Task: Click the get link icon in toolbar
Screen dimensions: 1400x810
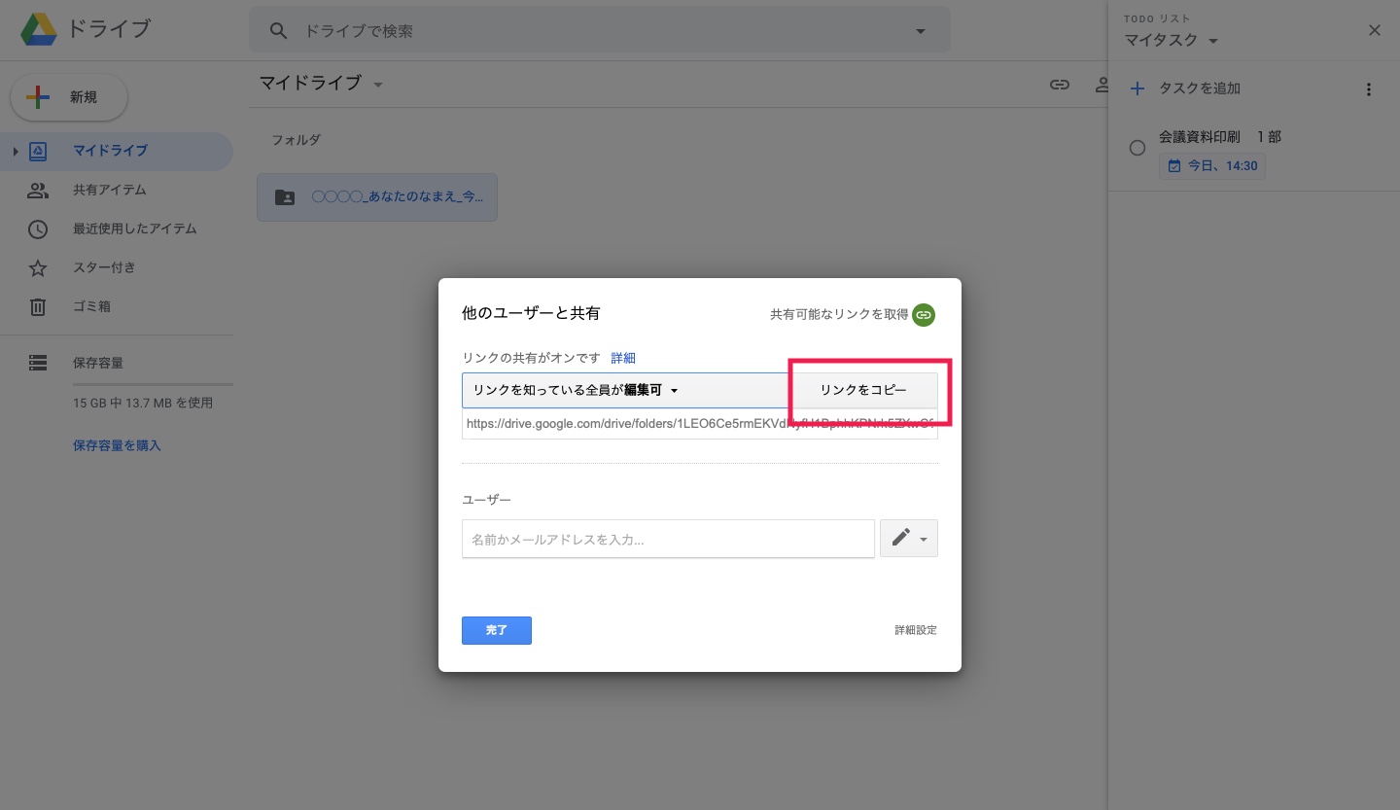Action: pyautogui.click(x=1060, y=85)
